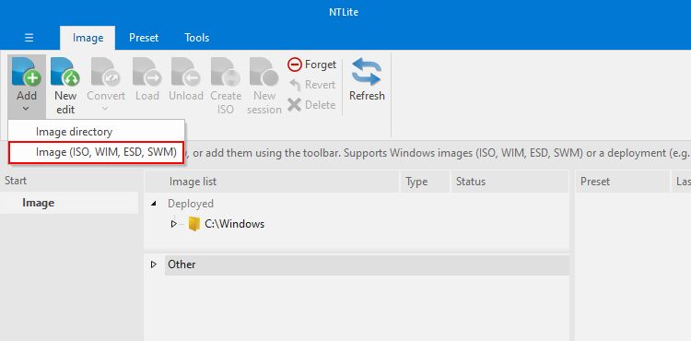Screen dimensions: 691x341
Task: Click the Unload image icon
Action: tap(186, 71)
